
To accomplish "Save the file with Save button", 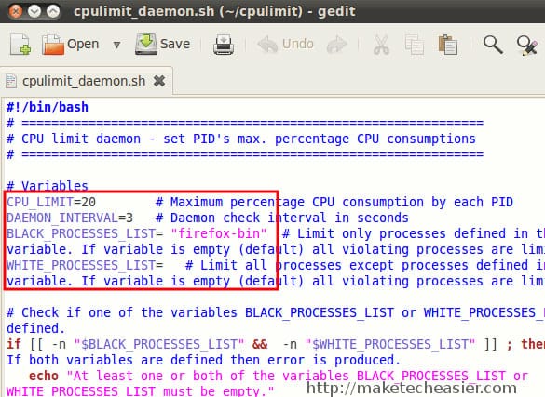I will coord(162,44).
